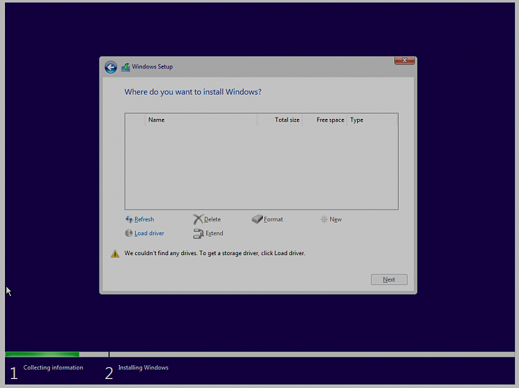The height and width of the screenshot is (388, 519).
Task: Click the New starburst icon
Action: (x=324, y=219)
